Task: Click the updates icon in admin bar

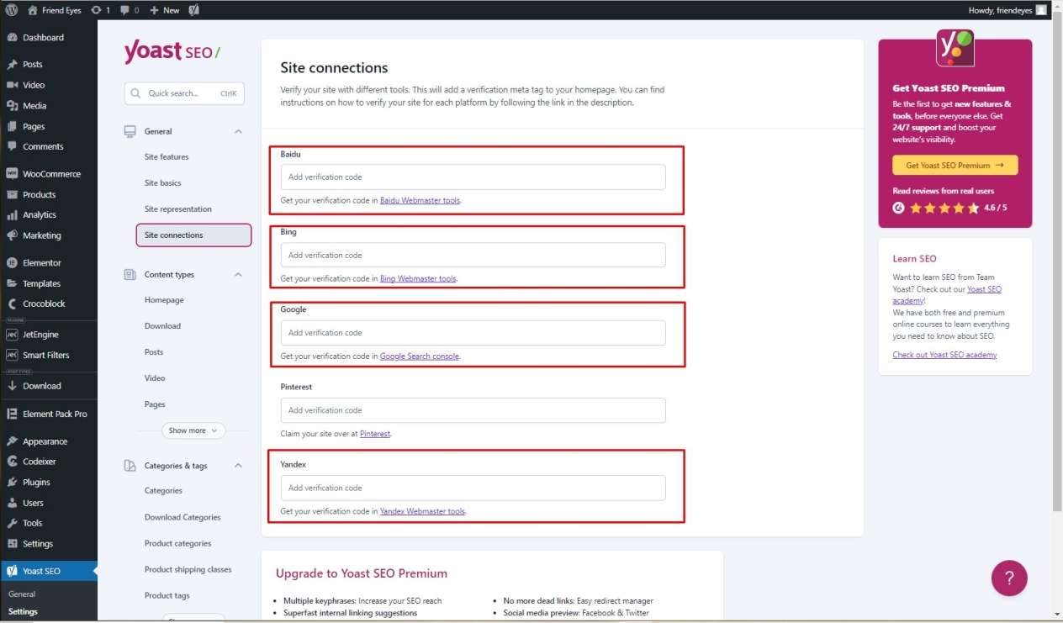Action: click(x=100, y=10)
